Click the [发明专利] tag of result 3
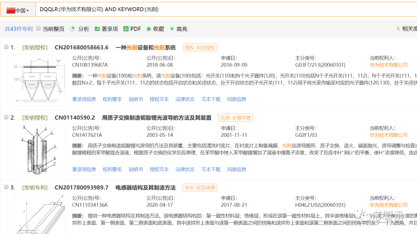This screenshot has width=417, height=234. [x=35, y=187]
